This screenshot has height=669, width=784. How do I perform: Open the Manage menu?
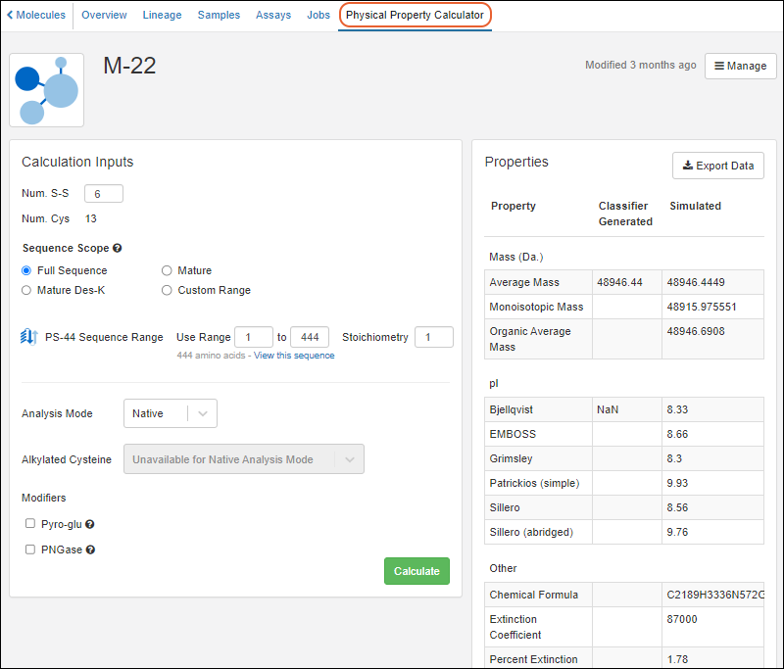point(740,66)
